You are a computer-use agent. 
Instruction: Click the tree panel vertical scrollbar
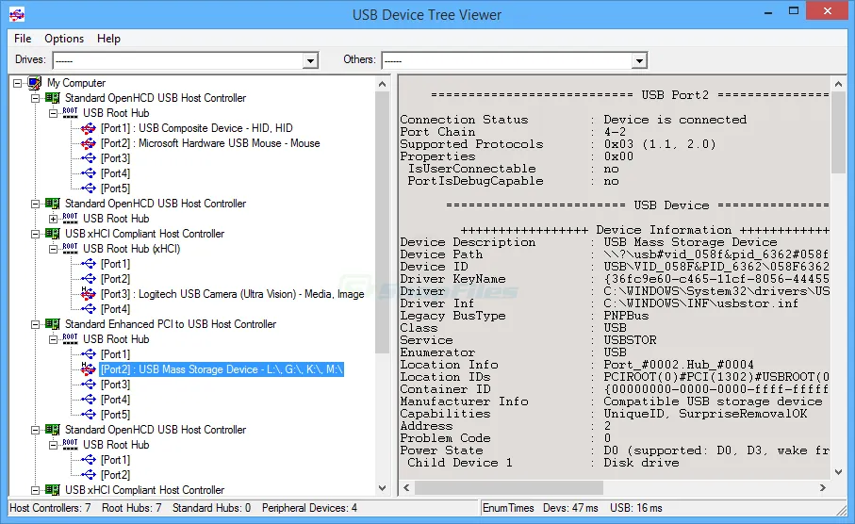383,283
